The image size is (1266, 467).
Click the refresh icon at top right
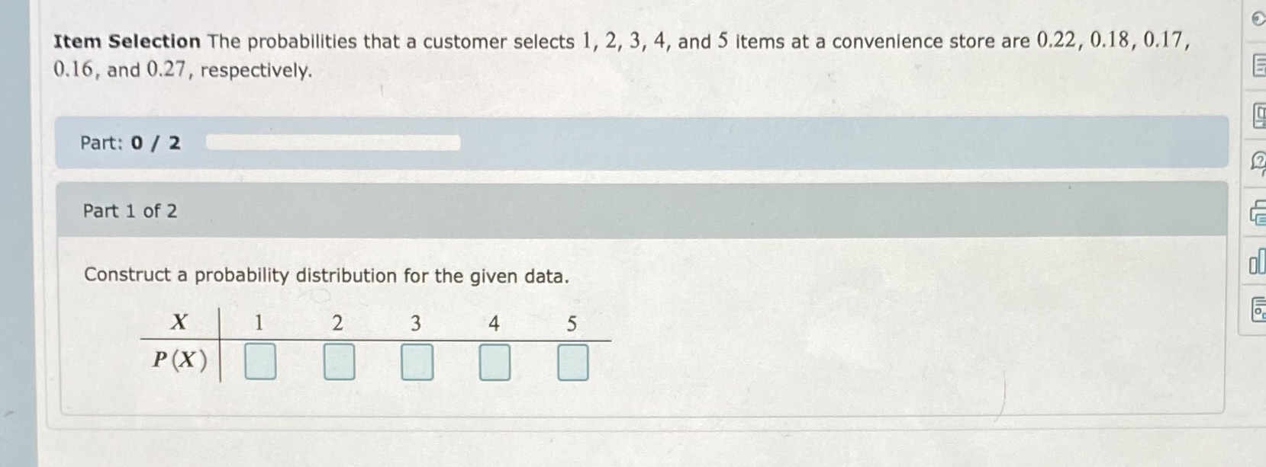[1260, 18]
